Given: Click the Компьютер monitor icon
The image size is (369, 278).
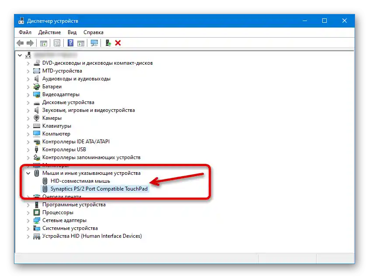Looking at the screenshot, I should tap(37, 134).
